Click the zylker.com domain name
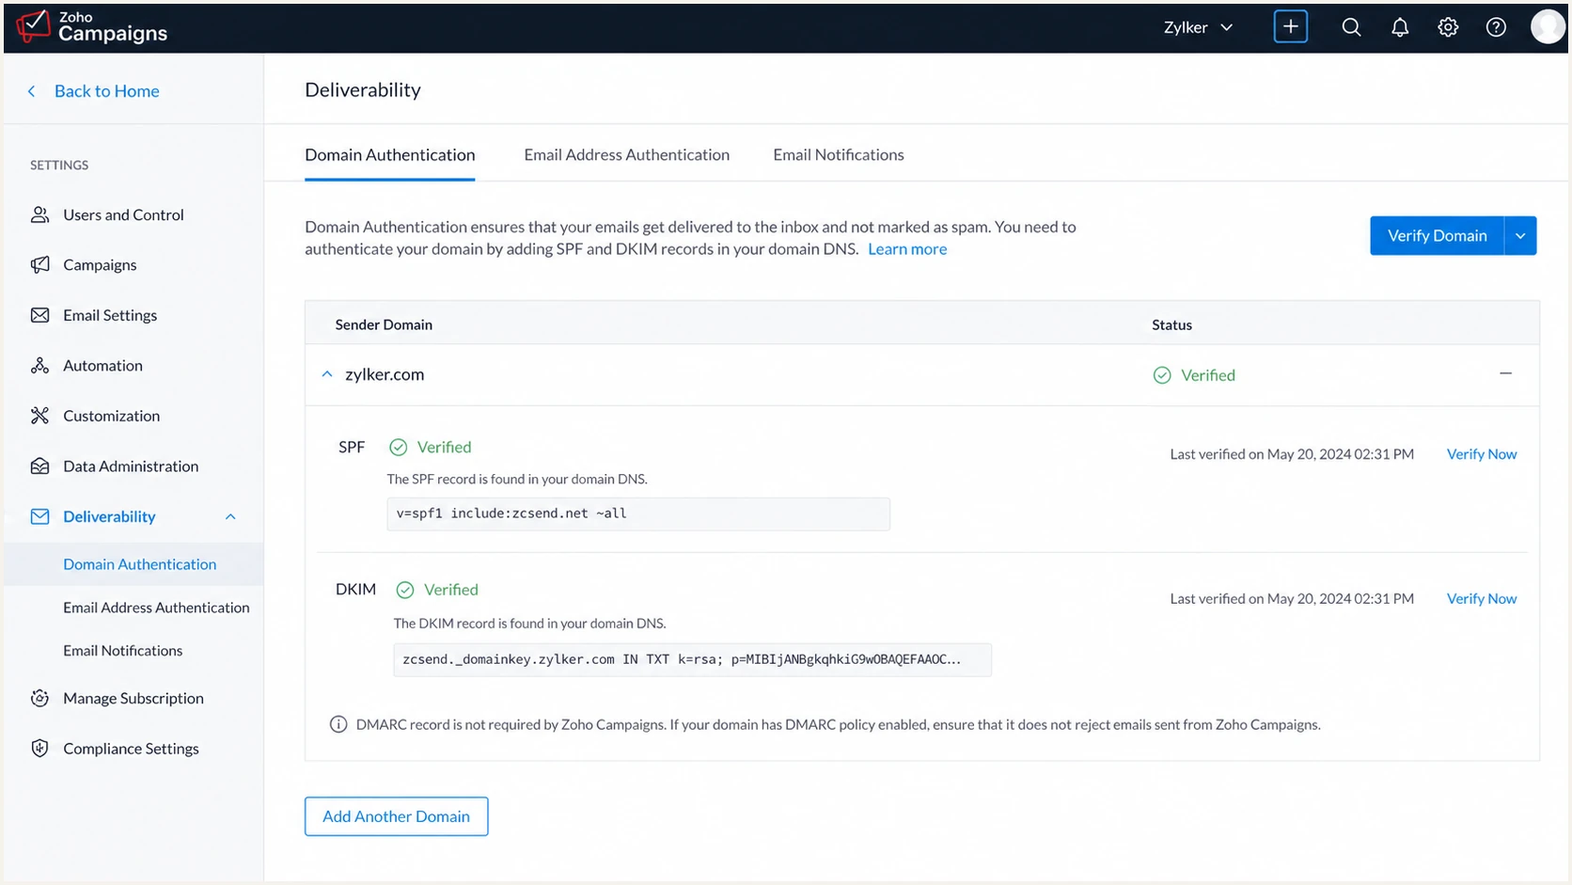The image size is (1572, 885). [x=385, y=374]
